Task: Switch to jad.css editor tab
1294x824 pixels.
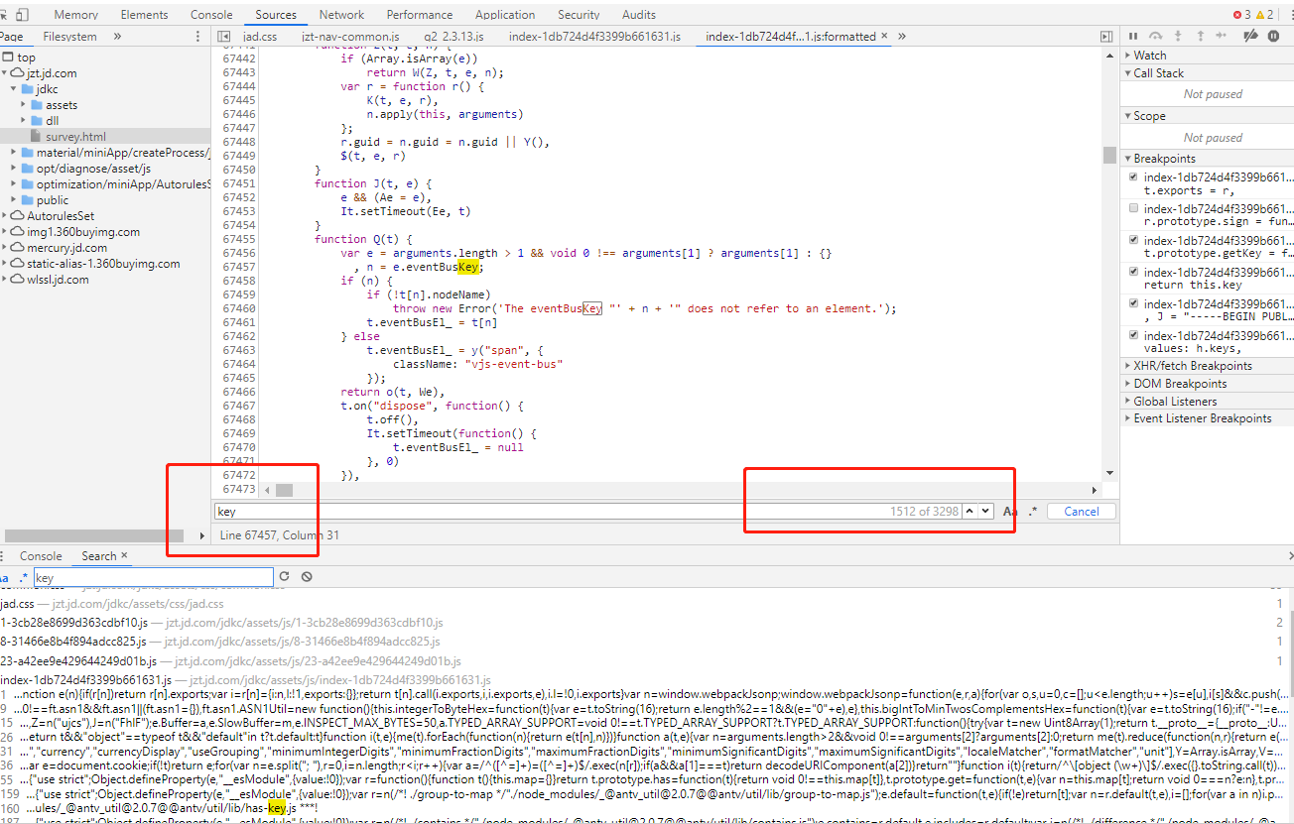Action: 260,37
